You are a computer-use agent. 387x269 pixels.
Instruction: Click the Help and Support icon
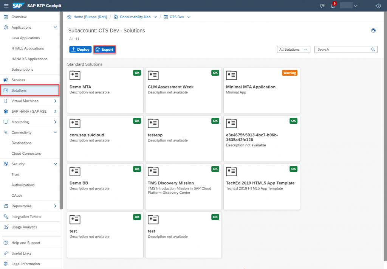point(6,243)
